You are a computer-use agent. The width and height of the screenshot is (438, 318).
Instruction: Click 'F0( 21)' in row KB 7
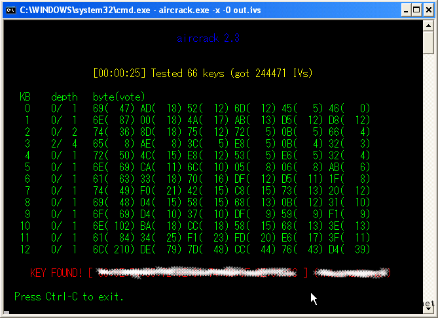tap(161, 191)
